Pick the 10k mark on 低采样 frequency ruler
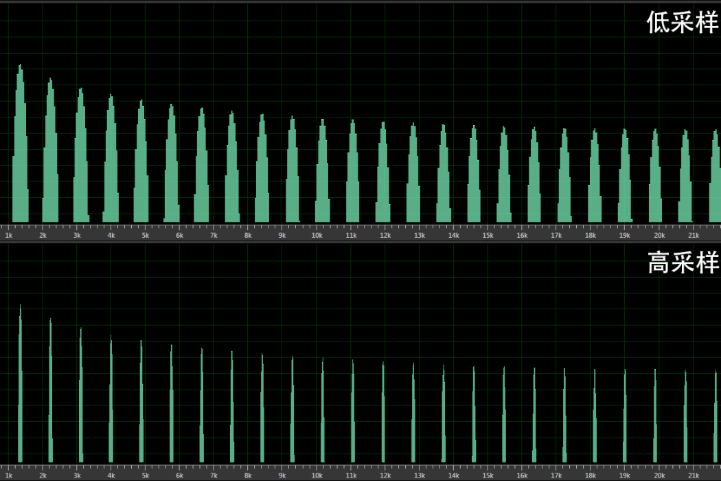The width and height of the screenshot is (721, 481). (317, 235)
